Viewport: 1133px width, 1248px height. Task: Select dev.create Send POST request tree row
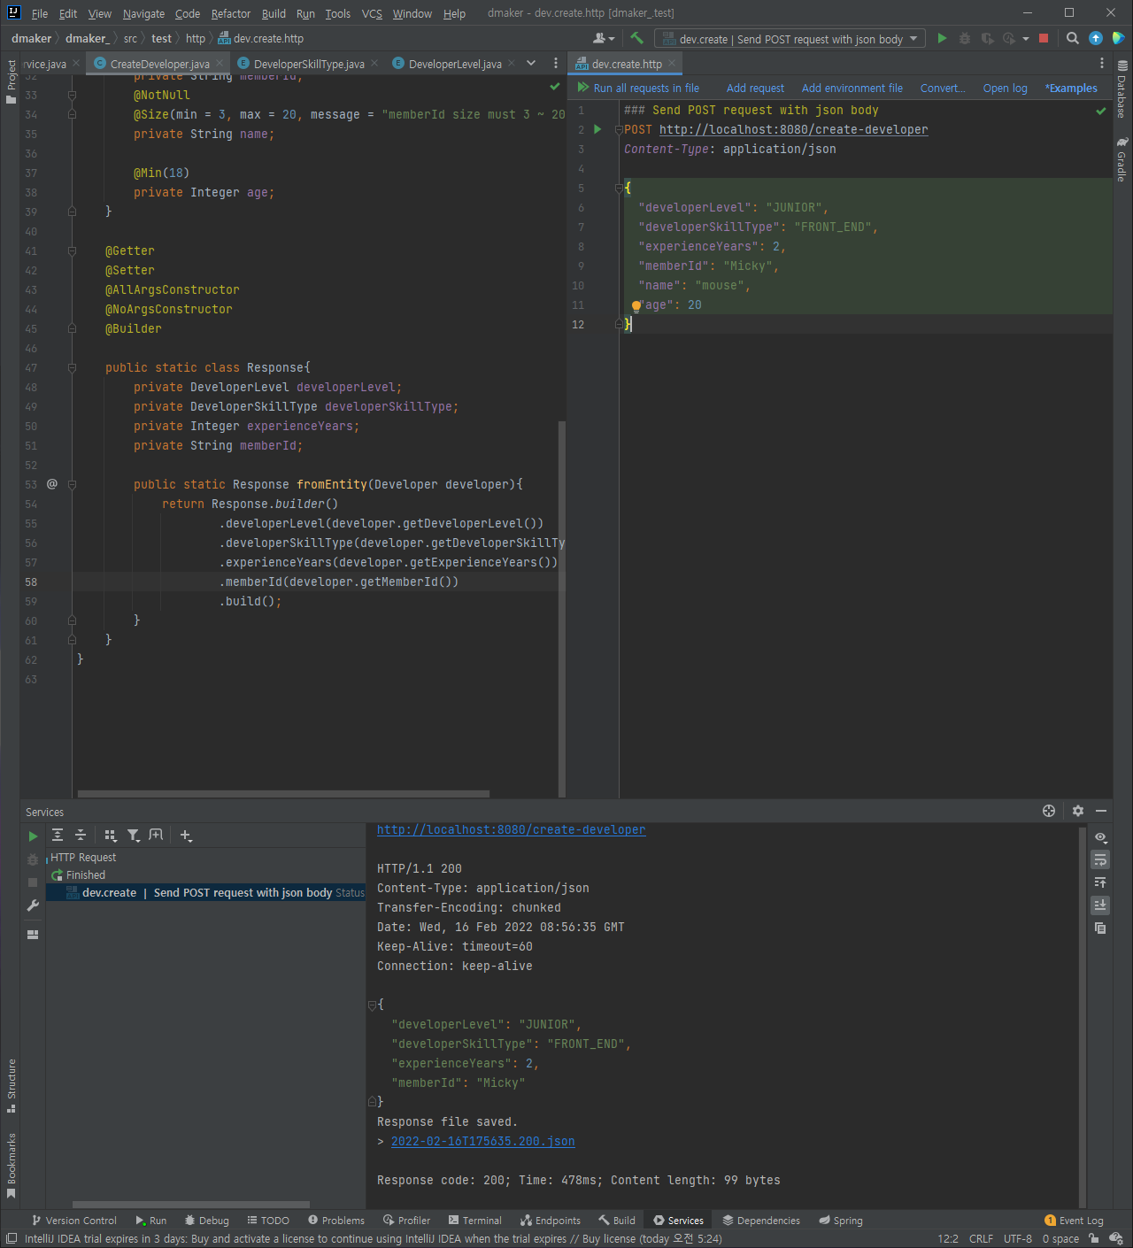click(x=205, y=892)
